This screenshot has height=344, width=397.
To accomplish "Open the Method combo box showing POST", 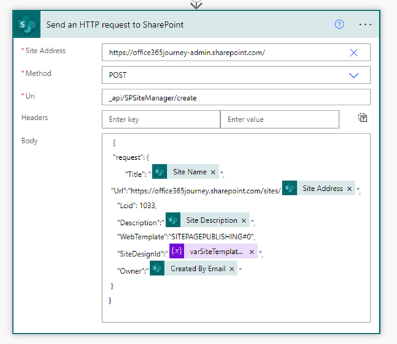I will [236, 75].
